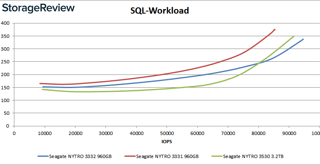The image size is (320, 165).
Task: Select the SQL-Workload chart title
Action: pos(160,10)
